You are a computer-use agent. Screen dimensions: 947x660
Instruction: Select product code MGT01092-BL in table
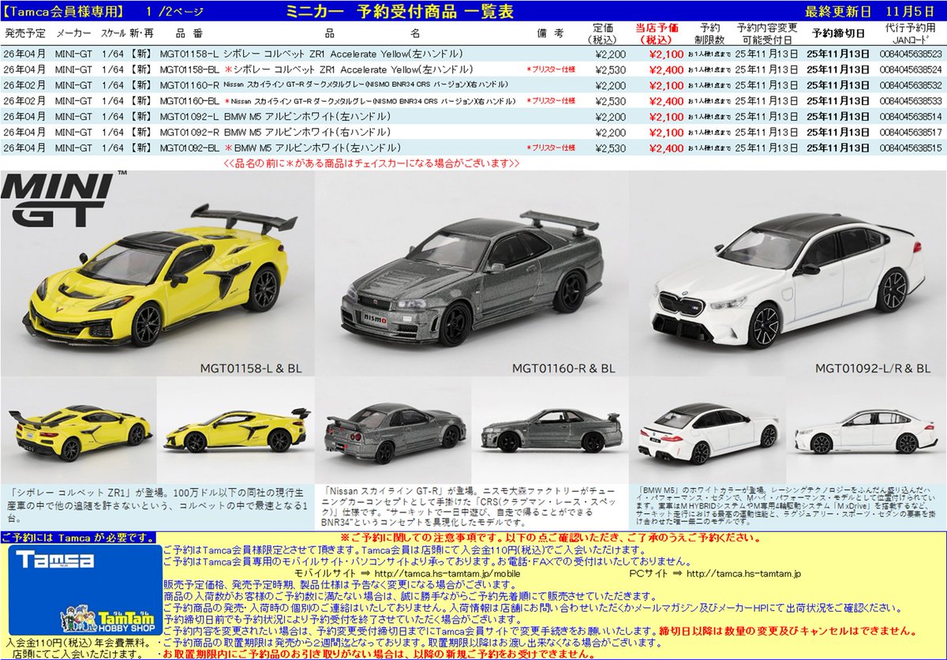coord(190,148)
